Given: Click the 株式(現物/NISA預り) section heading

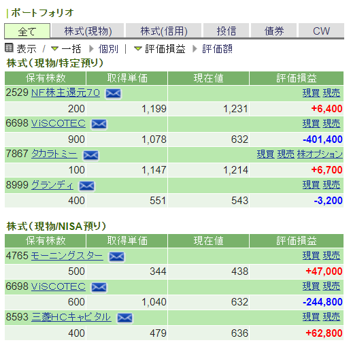Looking at the screenshot, I should click(x=56, y=226).
